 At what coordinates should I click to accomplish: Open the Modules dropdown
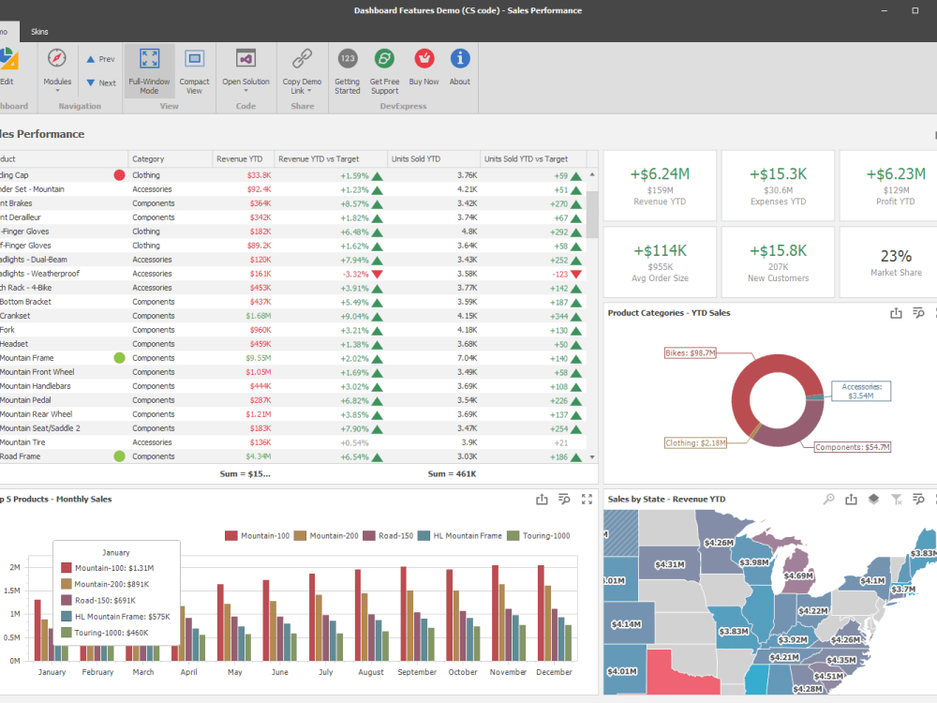(57, 70)
